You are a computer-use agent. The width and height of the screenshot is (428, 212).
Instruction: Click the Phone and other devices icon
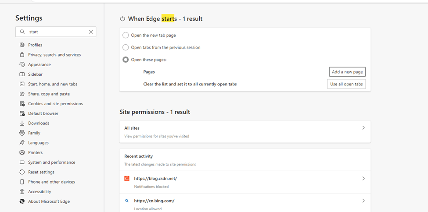pyautogui.click(x=22, y=182)
